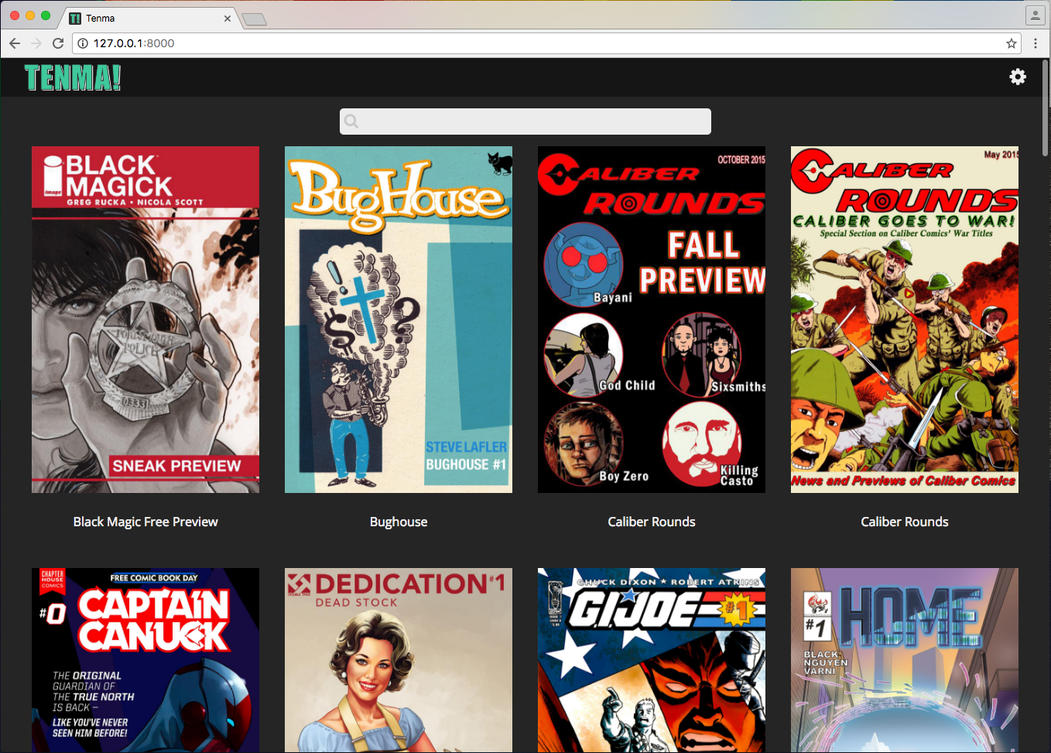Open the Captain Canuck cover
The image size is (1051, 753).
click(145, 660)
